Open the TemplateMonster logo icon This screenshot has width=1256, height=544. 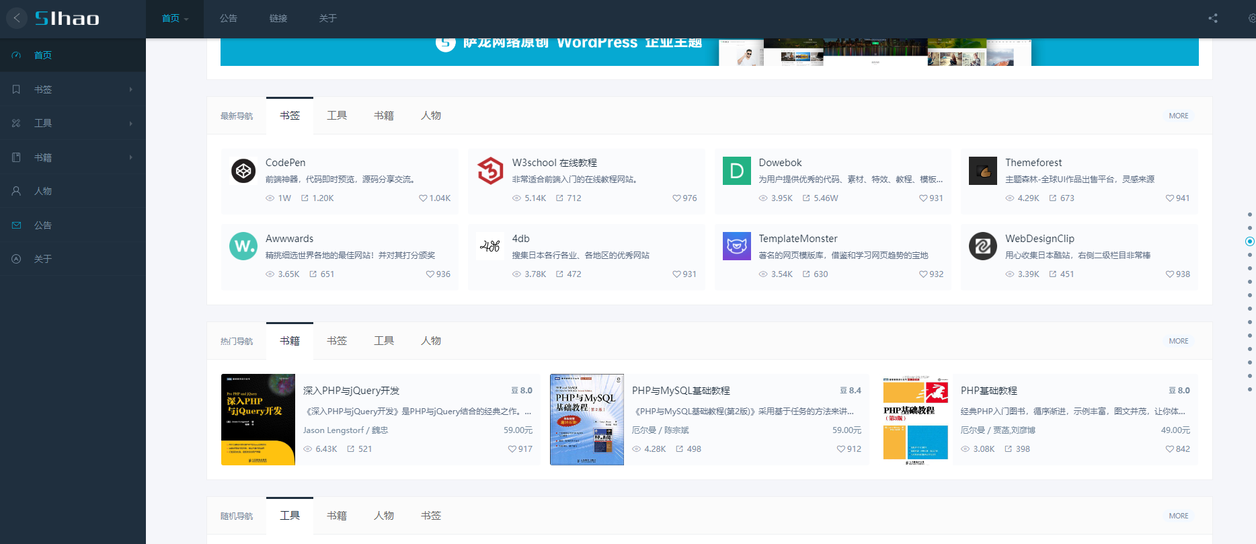(x=737, y=247)
